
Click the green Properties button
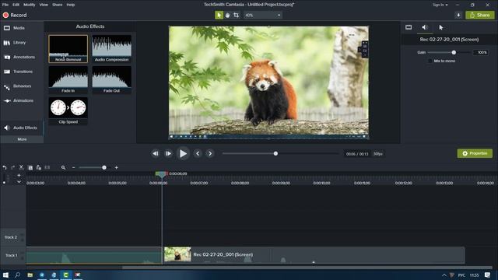[x=475, y=153]
